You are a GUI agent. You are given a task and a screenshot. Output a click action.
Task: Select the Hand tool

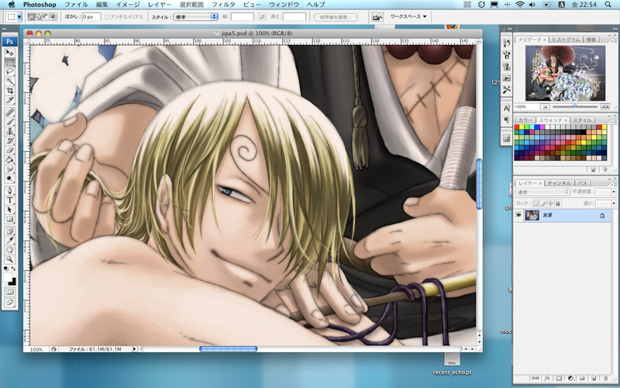(x=9, y=250)
